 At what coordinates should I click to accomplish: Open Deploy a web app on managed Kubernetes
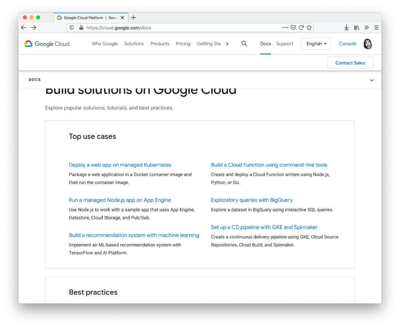tap(120, 165)
